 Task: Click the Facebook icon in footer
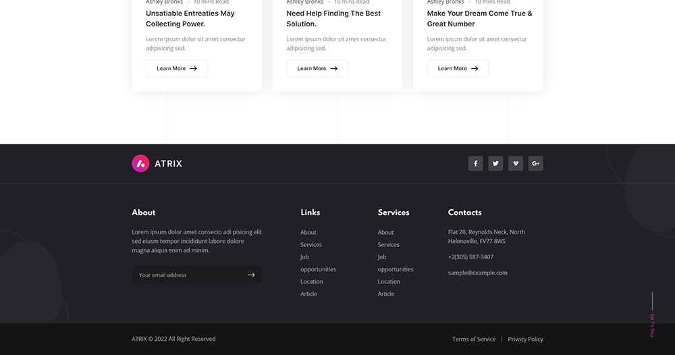pyautogui.click(x=475, y=163)
